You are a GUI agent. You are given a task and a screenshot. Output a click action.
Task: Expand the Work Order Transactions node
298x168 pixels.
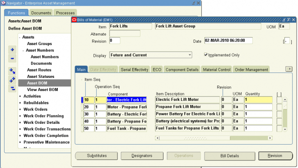[20, 129]
